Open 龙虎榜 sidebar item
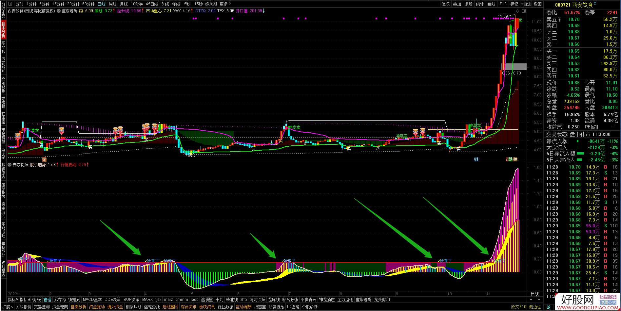Viewport: 621px width, 311px height. click(3, 102)
